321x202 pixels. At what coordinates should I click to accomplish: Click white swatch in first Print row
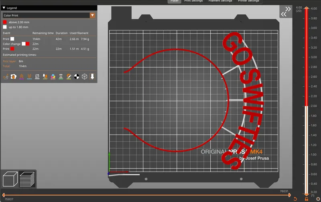(12, 39)
